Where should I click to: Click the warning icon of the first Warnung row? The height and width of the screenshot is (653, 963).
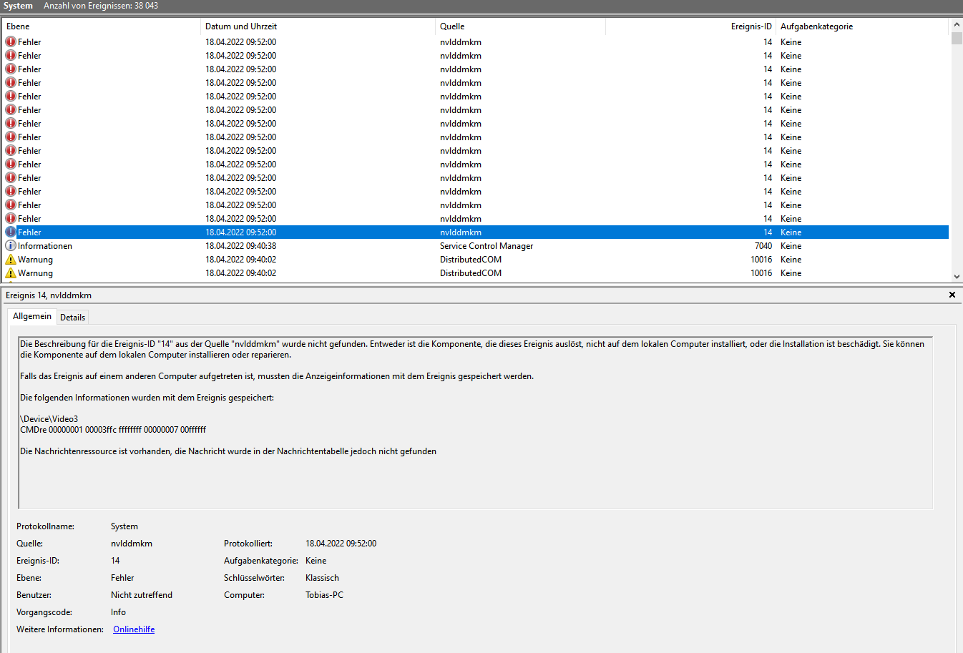click(x=11, y=260)
